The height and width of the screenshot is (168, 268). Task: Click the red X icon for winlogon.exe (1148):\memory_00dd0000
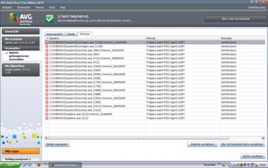47,42
